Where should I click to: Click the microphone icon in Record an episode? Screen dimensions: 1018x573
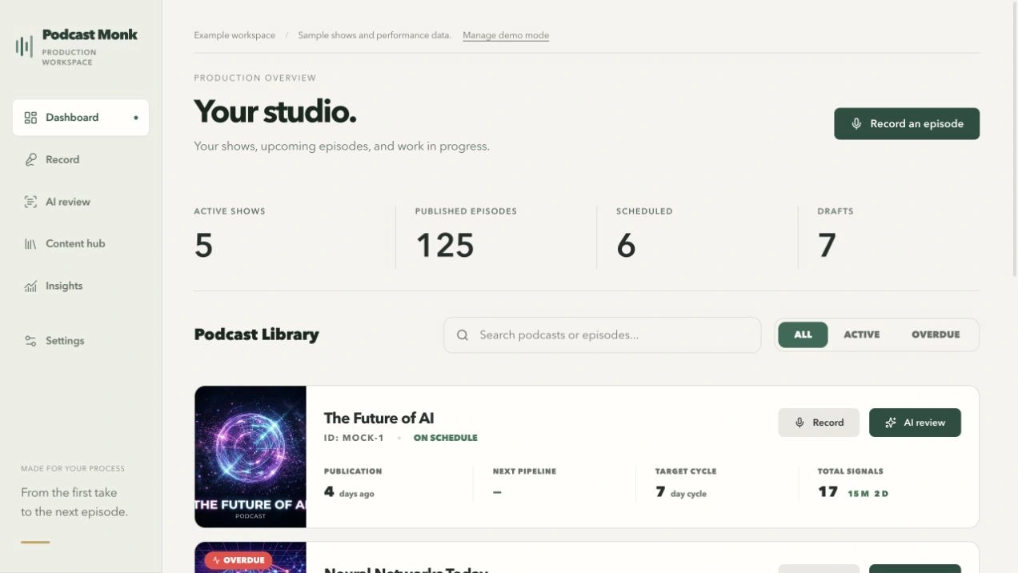pos(856,124)
